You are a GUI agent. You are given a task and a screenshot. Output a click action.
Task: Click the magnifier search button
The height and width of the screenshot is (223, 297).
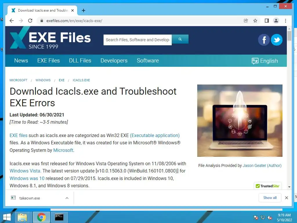coord(180,39)
